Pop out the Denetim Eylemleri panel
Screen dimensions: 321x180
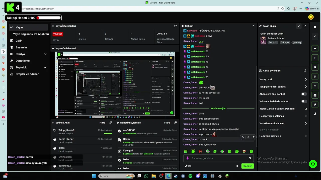175,123
